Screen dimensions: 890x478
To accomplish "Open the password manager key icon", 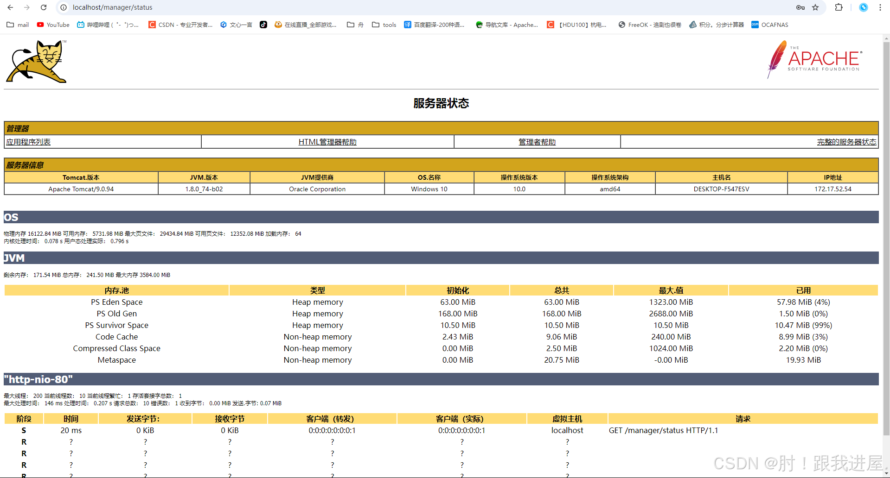I will point(800,7).
